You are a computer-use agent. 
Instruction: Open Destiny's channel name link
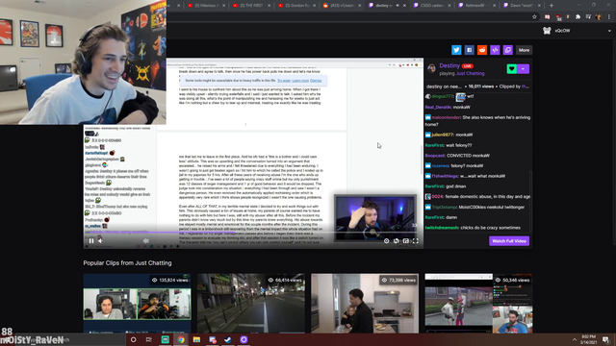point(449,65)
